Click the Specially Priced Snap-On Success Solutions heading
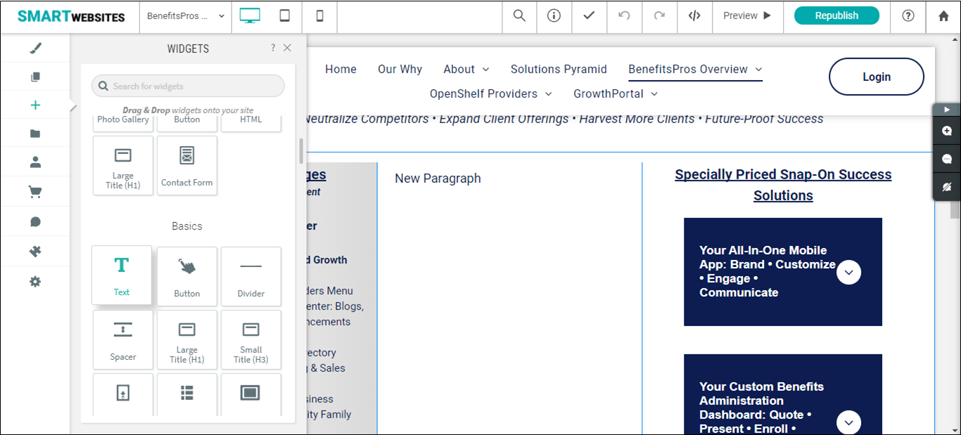Viewport: 961px width, 435px height. click(x=783, y=185)
